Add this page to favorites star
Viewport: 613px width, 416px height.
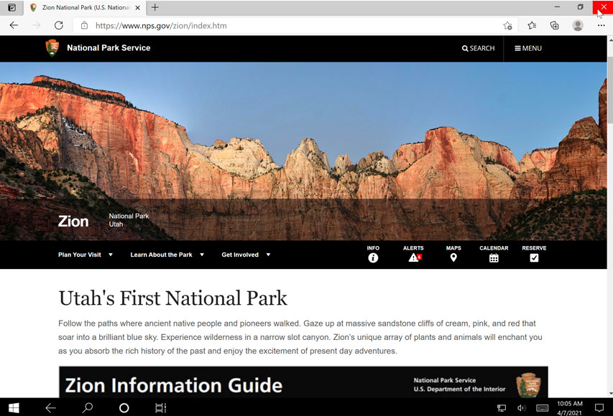[x=507, y=26]
